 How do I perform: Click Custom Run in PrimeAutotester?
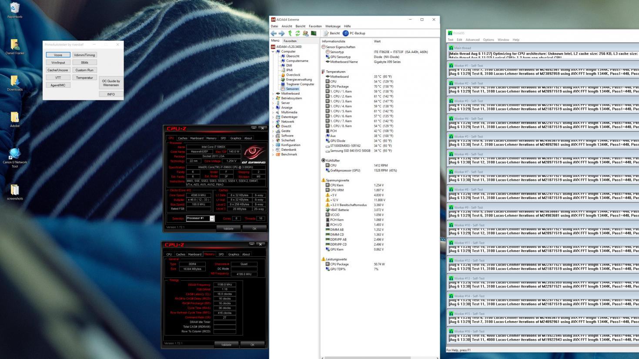(x=84, y=70)
